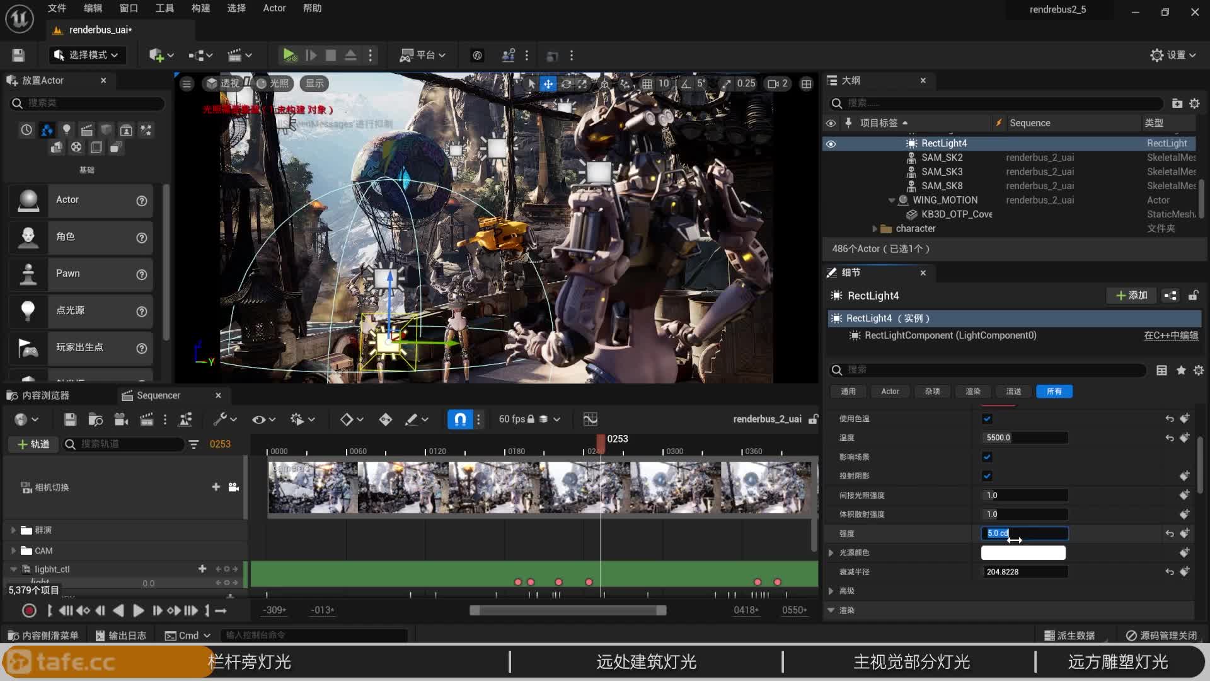Screen dimensions: 1210x681
Task: Click the Sequencer camera-plus create camera icon
Action: [x=122, y=419]
